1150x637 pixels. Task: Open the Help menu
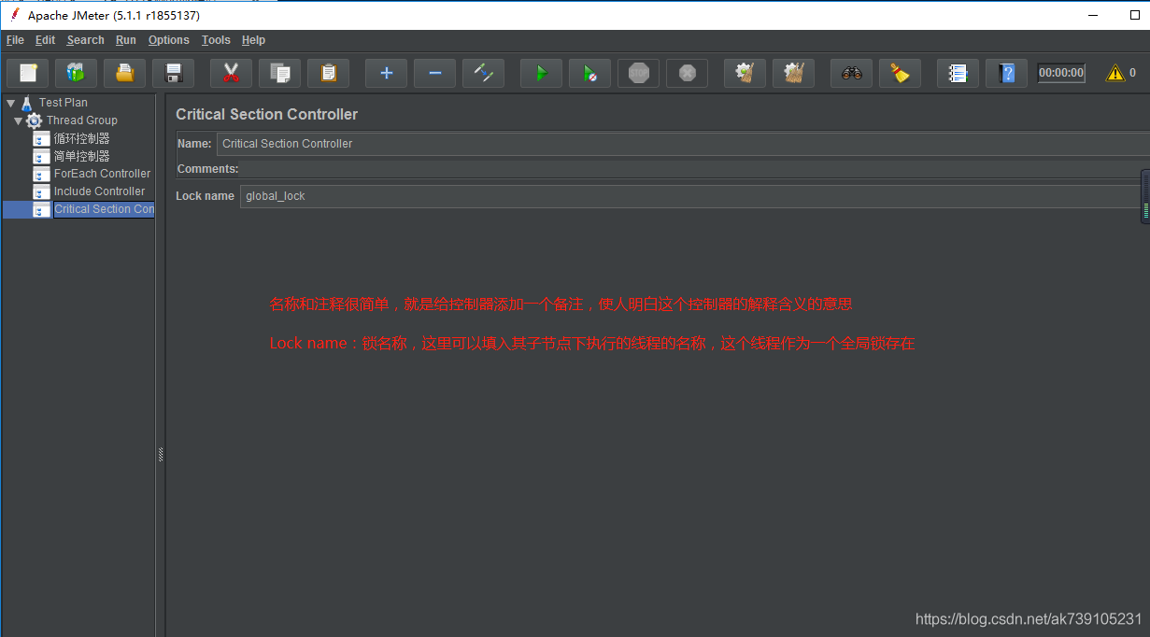point(253,40)
